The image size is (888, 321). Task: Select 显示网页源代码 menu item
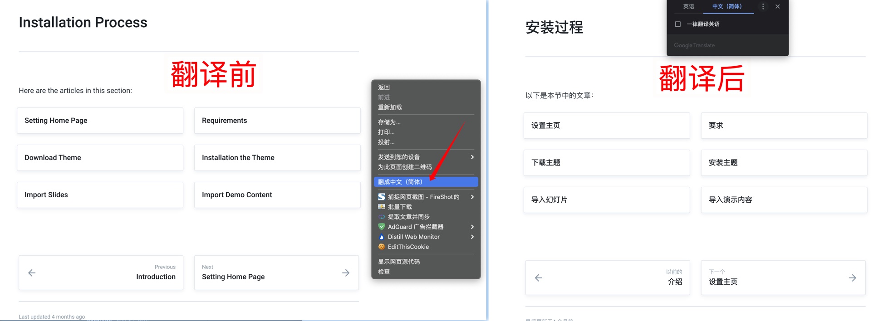point(426,262)
